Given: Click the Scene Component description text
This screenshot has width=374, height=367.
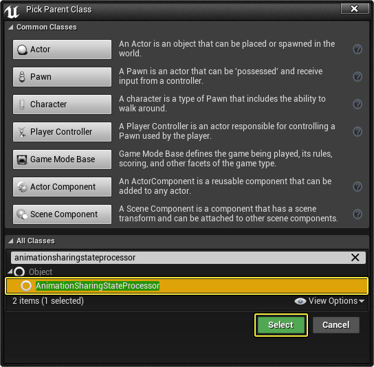Looking at the screenshot, I should point(228,214).
